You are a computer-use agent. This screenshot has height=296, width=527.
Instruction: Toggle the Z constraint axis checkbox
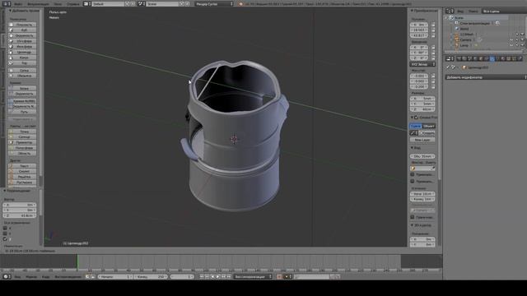(5, 239)
